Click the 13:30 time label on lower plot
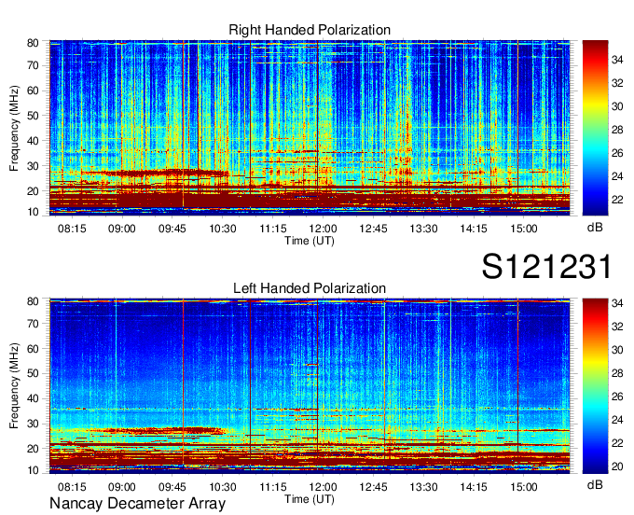Image resolution: width=634 pixels, height=515 pixels. tap(423, 487)
